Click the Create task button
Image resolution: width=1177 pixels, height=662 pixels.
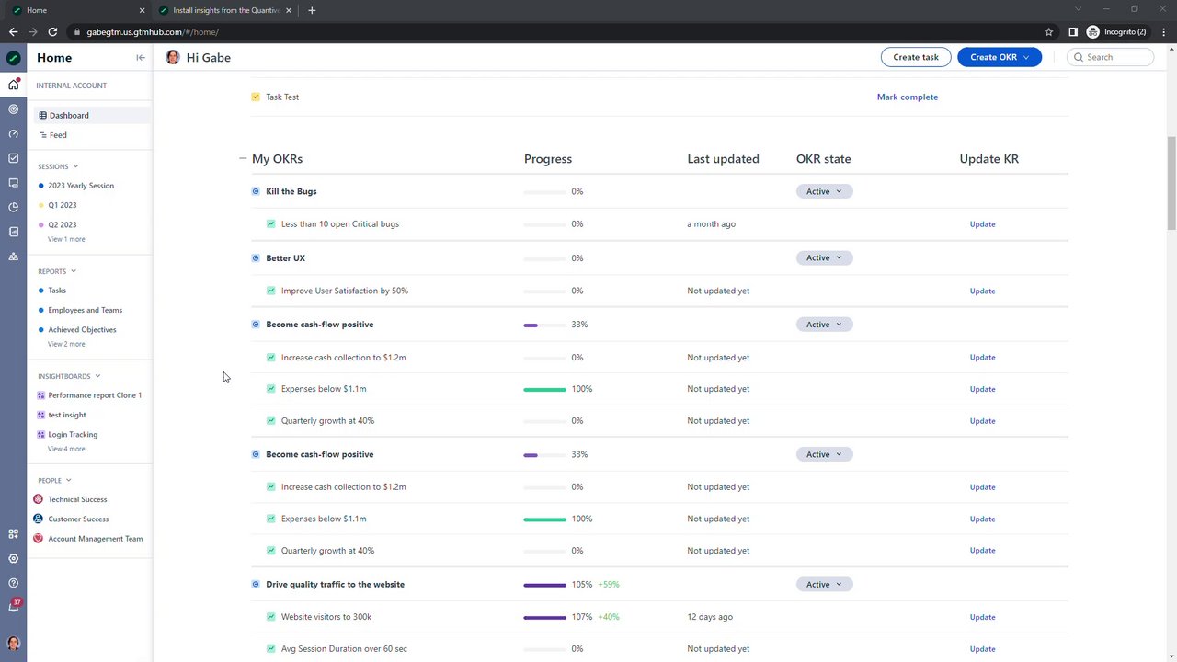[x=916, y=57]
